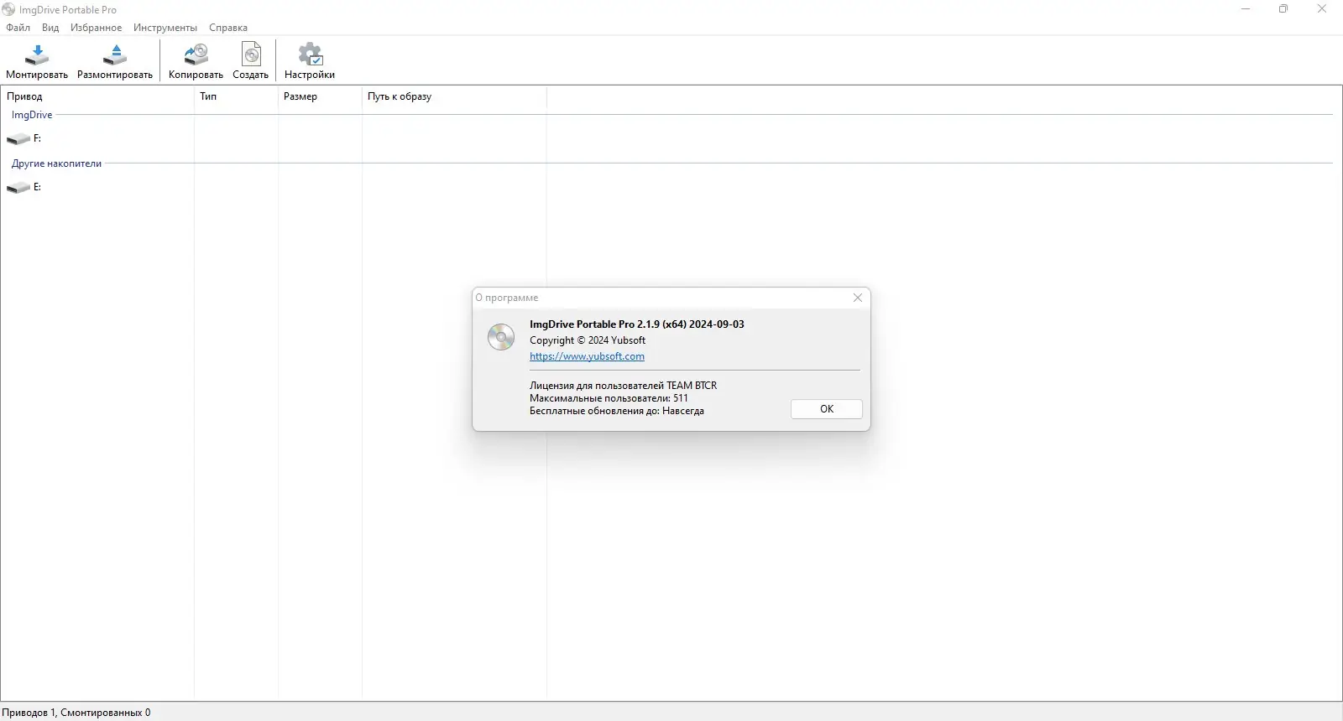This screenshot has width=1343, height=721.
Task: Open the yubsoft.com link
Action: point(587,356)
